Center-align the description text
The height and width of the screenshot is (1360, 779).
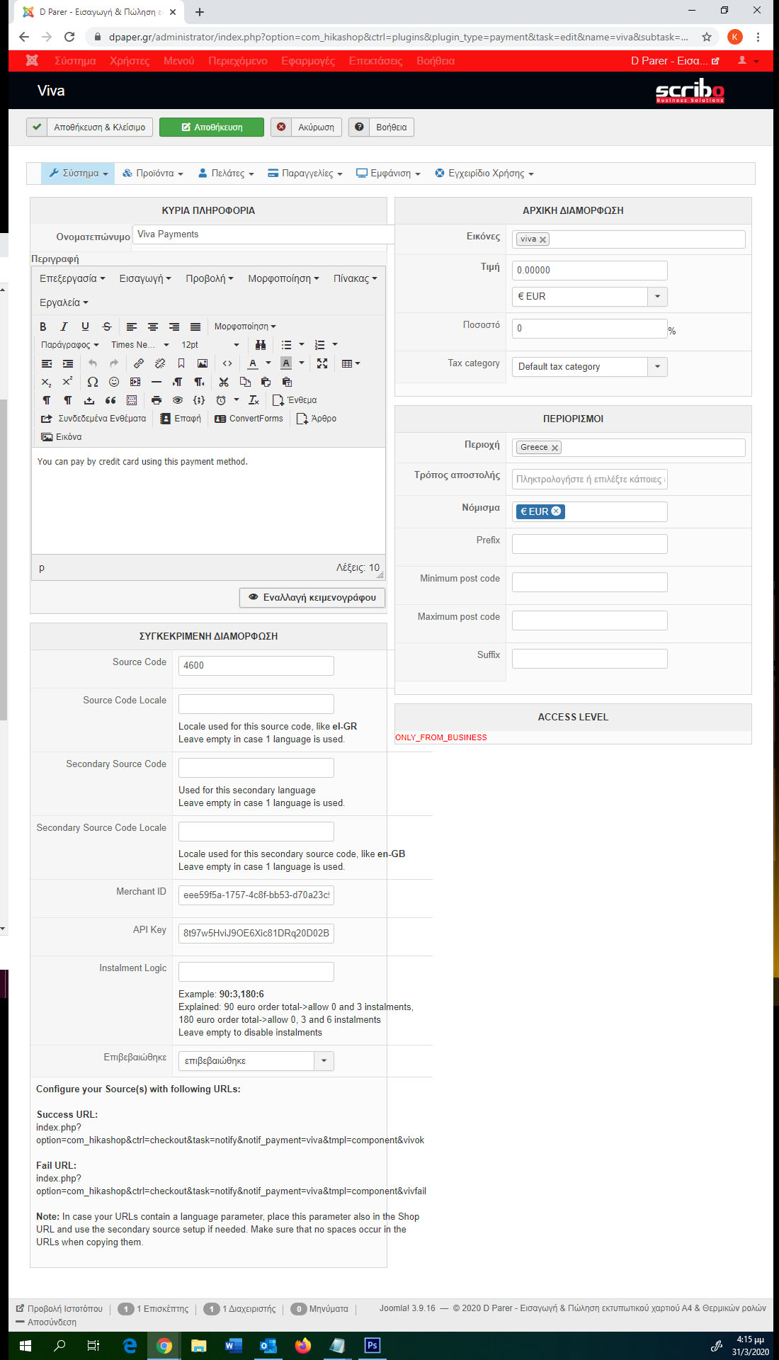153,327
